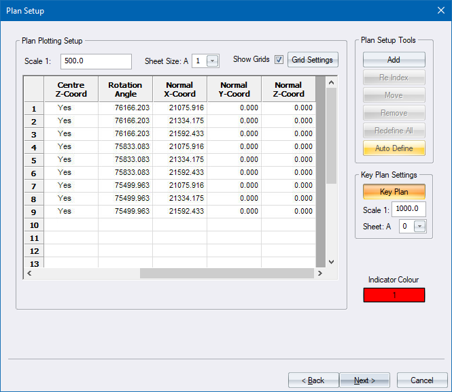Click the red Indicator Colour swatch
452x392 pixels.
click(394, 295)
